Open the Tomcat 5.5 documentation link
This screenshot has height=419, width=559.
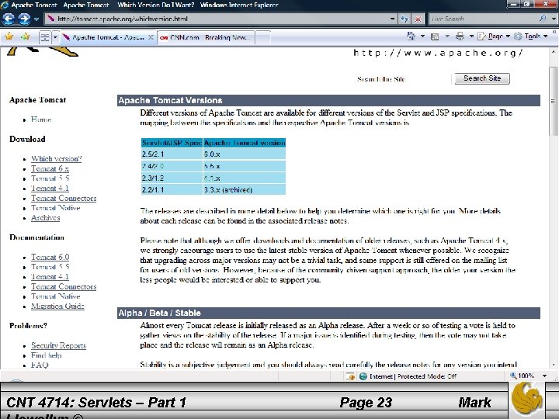pyautogui.click(x=50, y=267)
